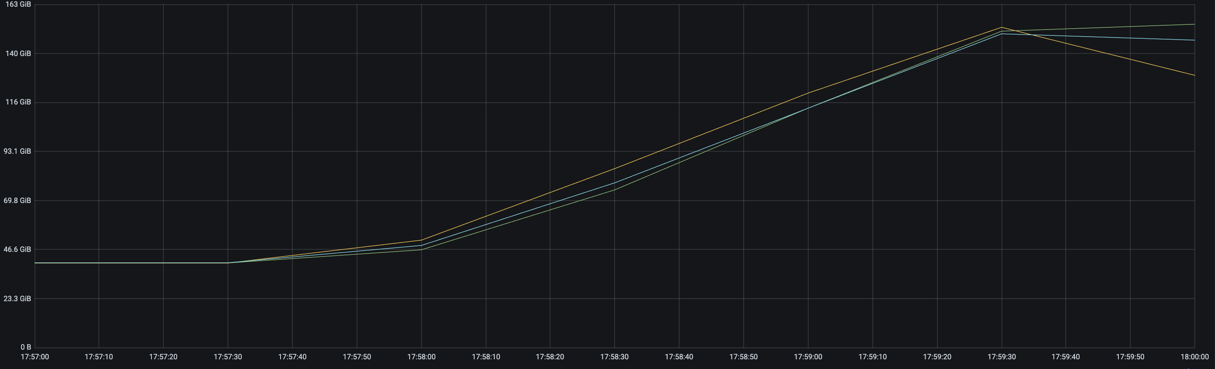This screenshot has height=369, width=1215.
Task: Click the 17:57:20 time label
Action: point(163,357)
